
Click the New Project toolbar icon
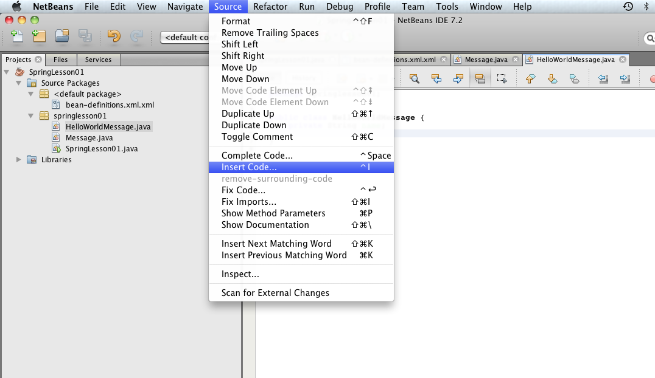[38, 36]
